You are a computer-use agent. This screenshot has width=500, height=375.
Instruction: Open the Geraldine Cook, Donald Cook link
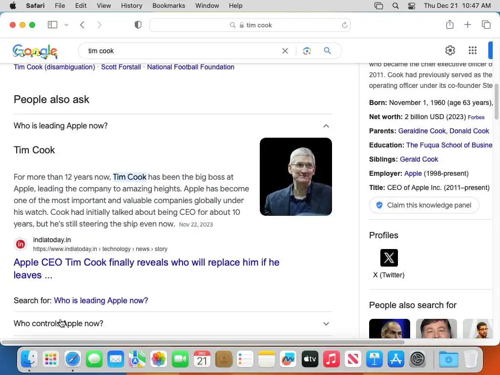pos(443,131)
